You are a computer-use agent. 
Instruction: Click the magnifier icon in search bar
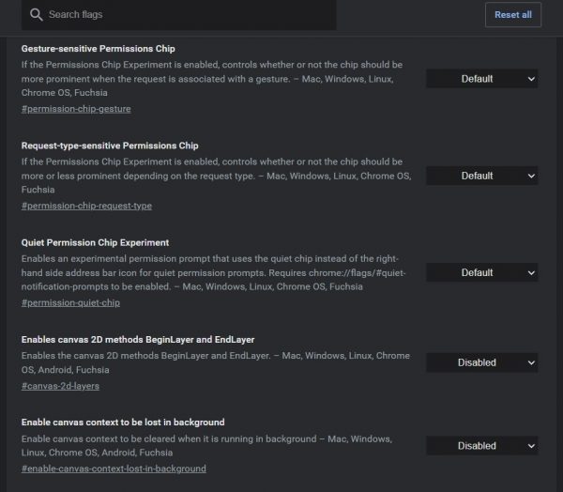coord(36,15)
